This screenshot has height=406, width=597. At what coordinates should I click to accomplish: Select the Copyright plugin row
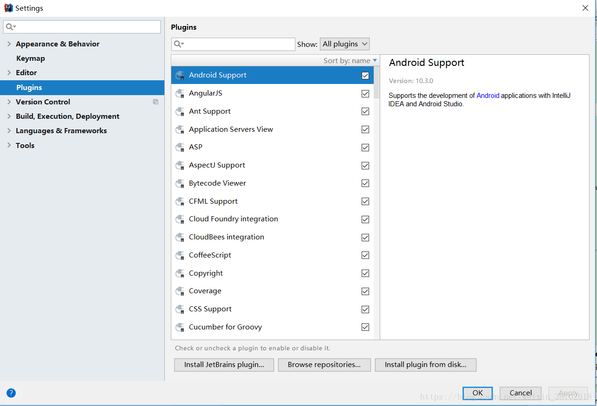(273, 273)
